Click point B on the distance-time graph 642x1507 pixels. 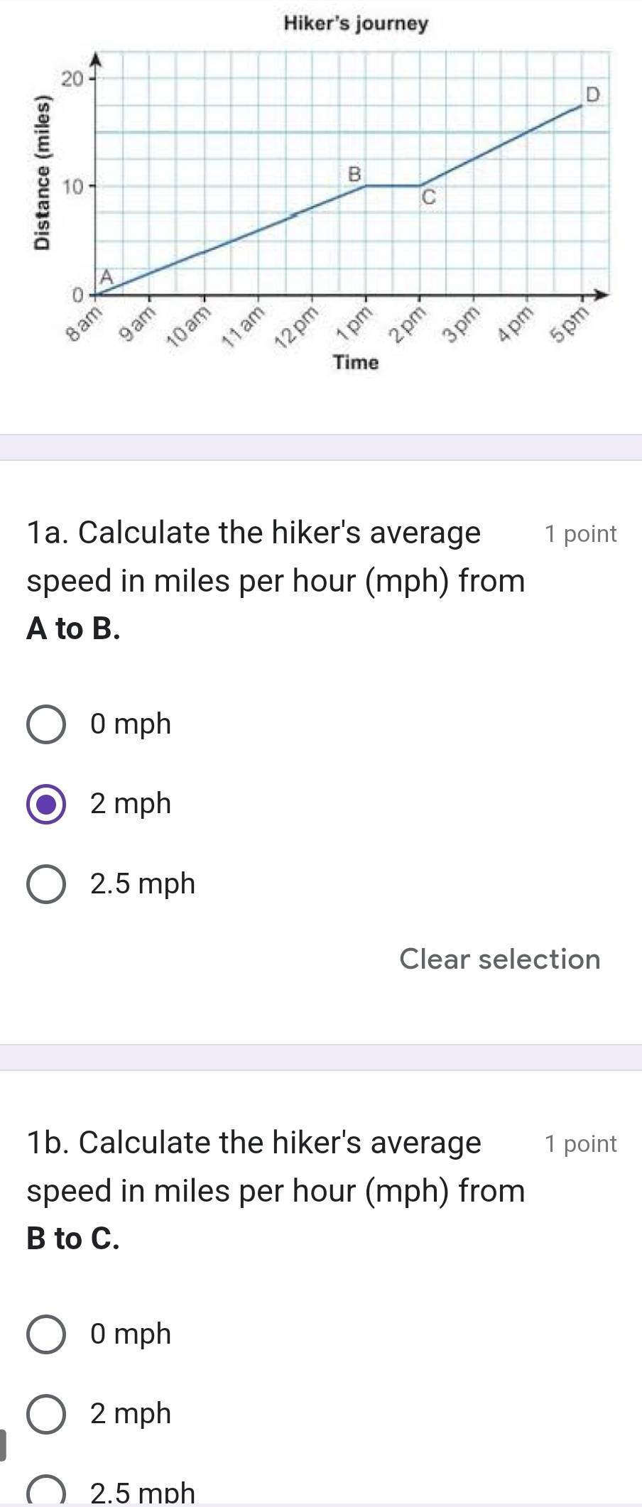[355, 174]
